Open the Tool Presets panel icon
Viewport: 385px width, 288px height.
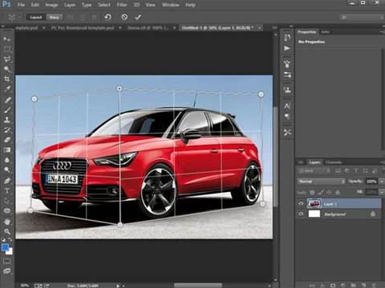[287, 132]
